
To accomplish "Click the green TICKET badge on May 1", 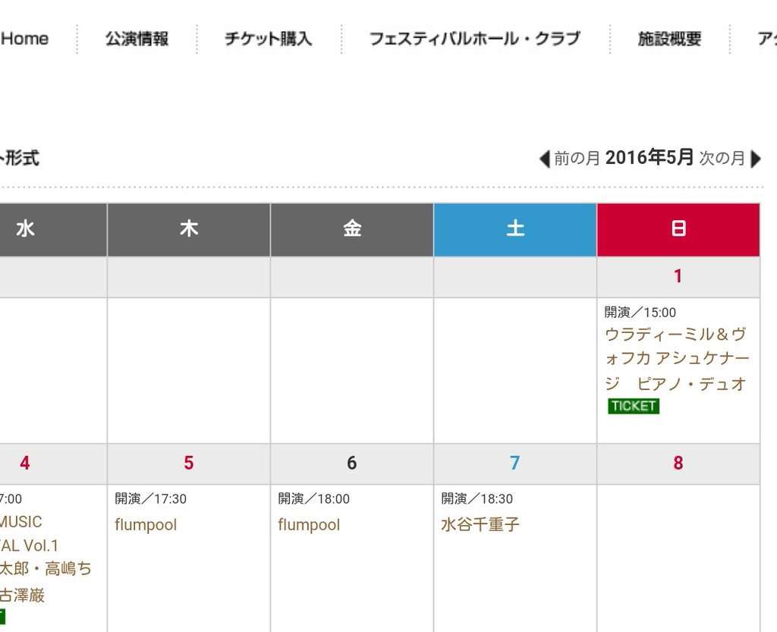I will 634,406.
